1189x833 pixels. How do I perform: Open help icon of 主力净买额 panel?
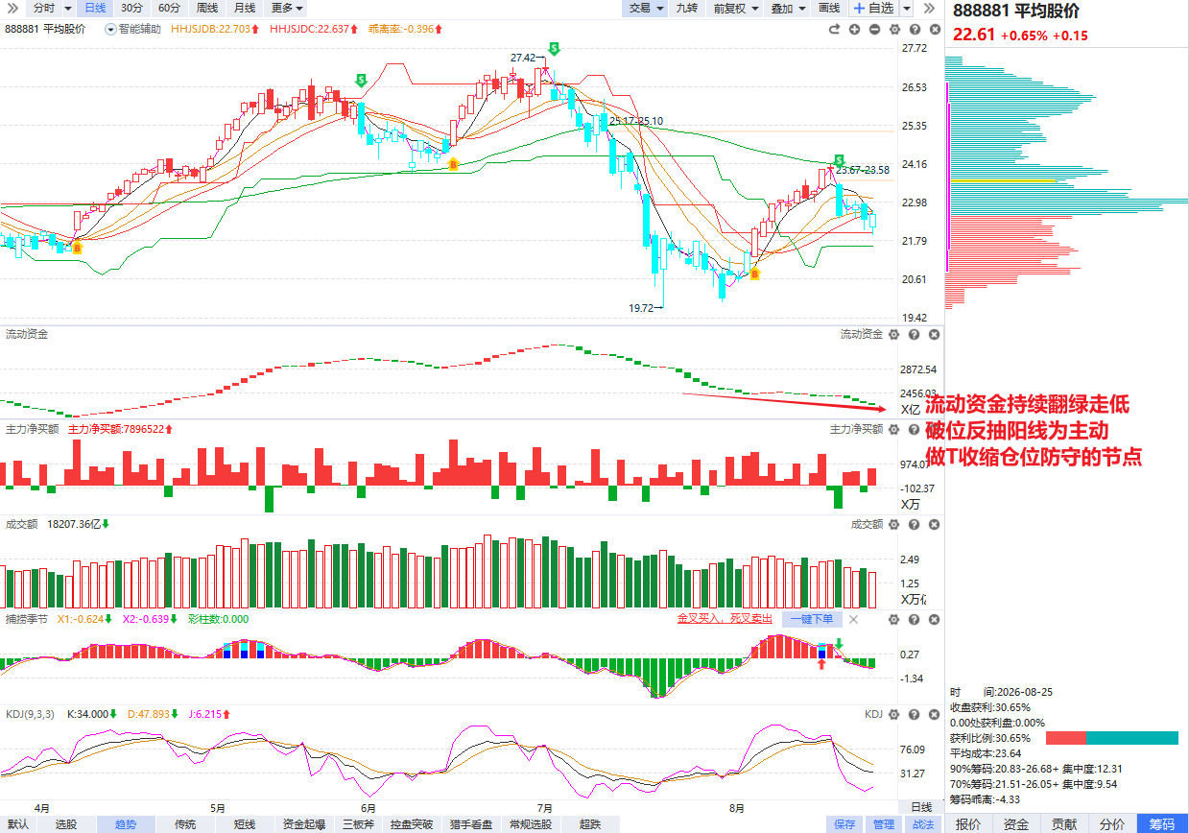[x=914, y=429]
